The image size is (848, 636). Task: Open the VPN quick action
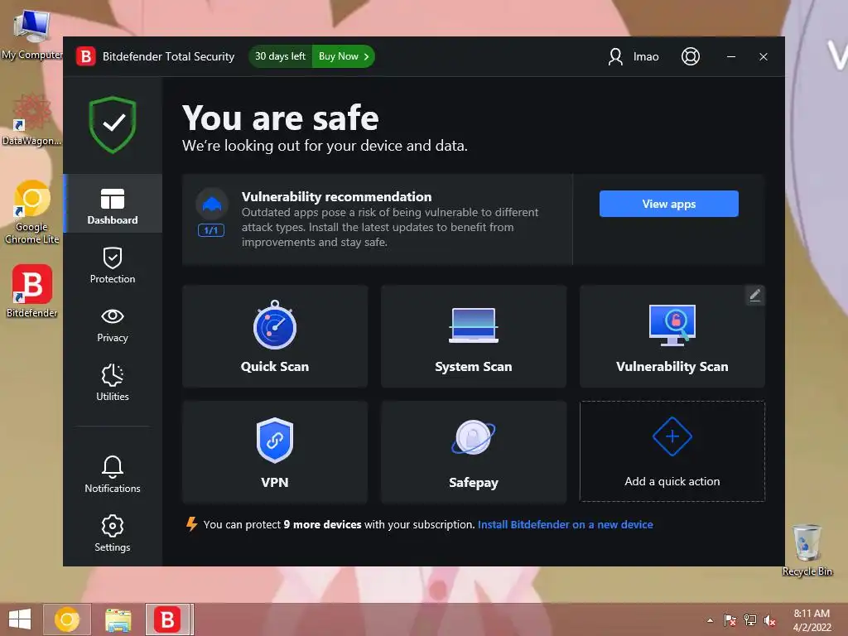pos(275,451)
